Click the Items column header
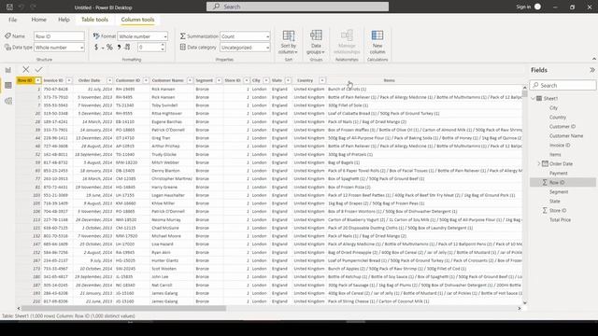The width and height of the screenshot is (598, 336). (389, 80)
